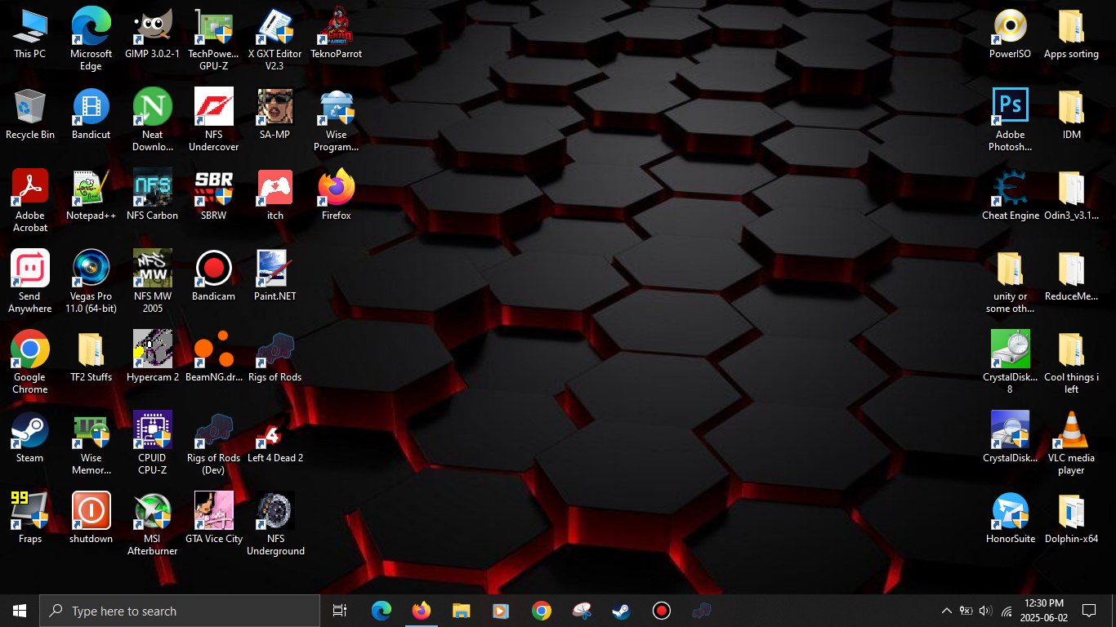Select the Recycle Bin

(30, 109)
